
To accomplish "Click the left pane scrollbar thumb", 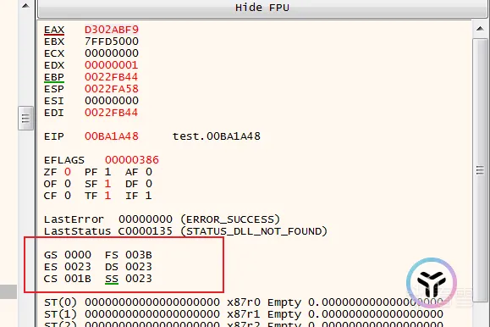I will (25, 119).
